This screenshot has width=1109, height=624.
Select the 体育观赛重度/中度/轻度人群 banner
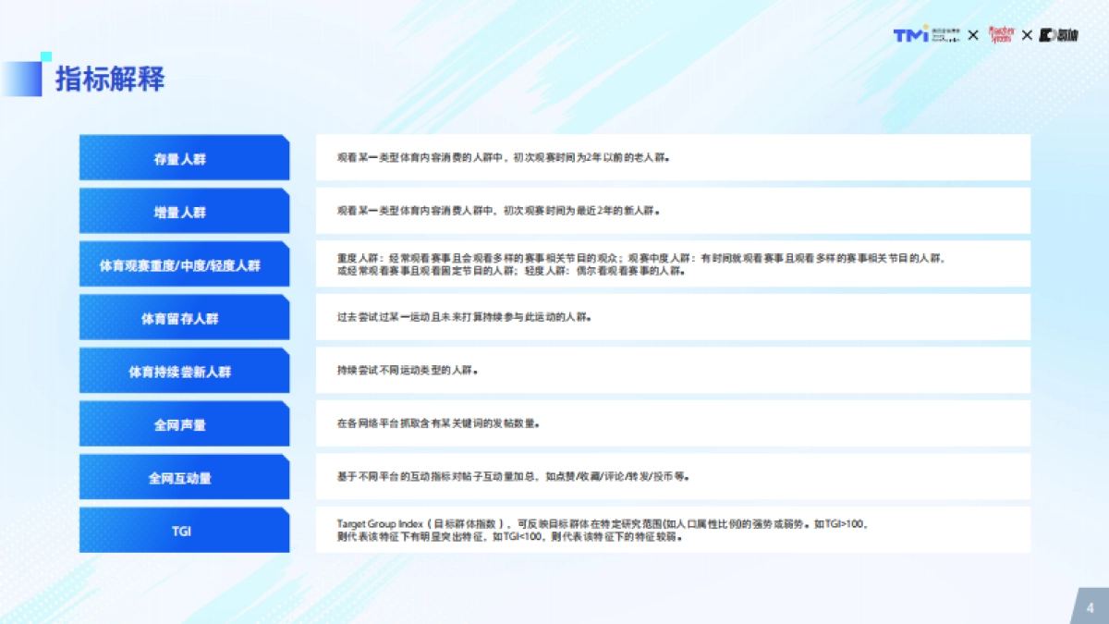click(x=184, y=263)
